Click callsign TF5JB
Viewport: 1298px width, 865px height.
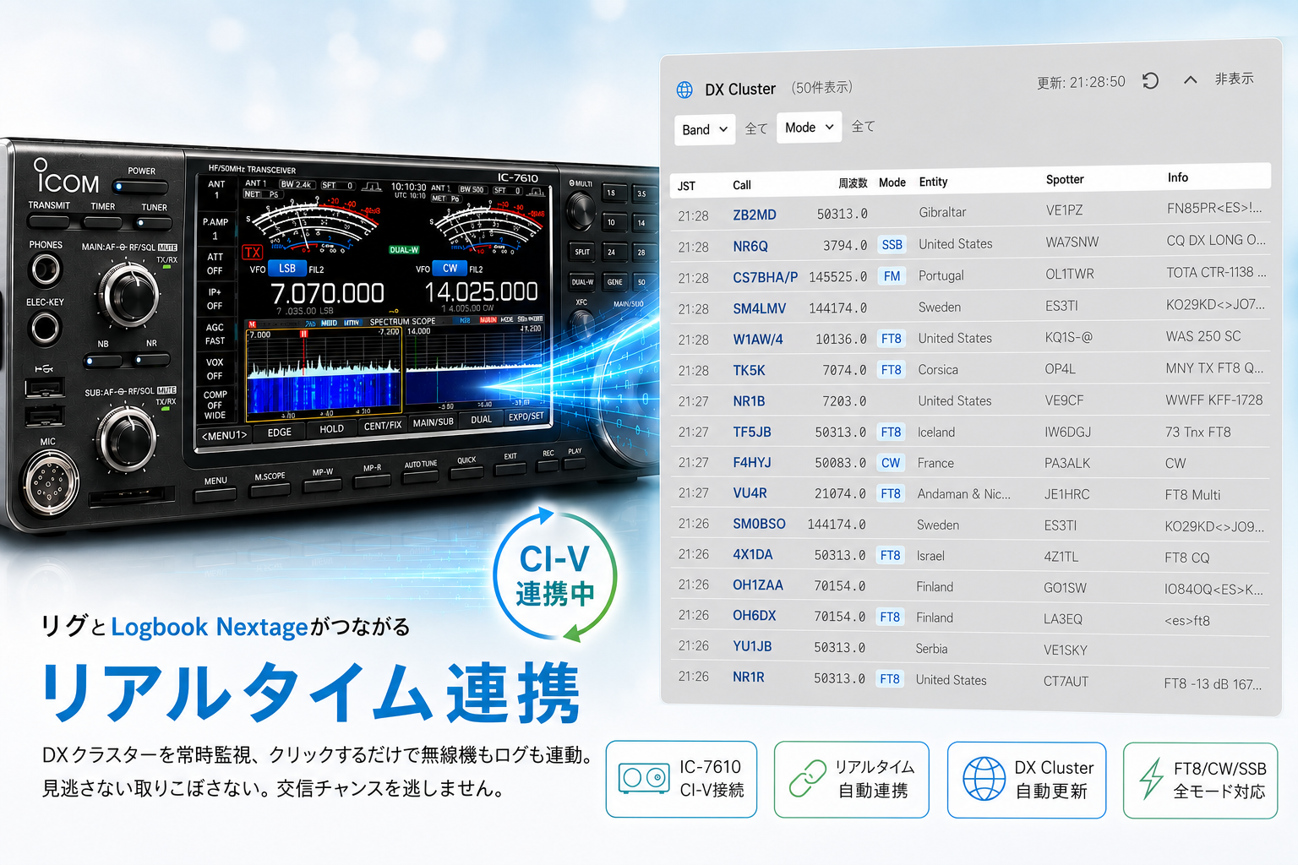coord(751,432)
